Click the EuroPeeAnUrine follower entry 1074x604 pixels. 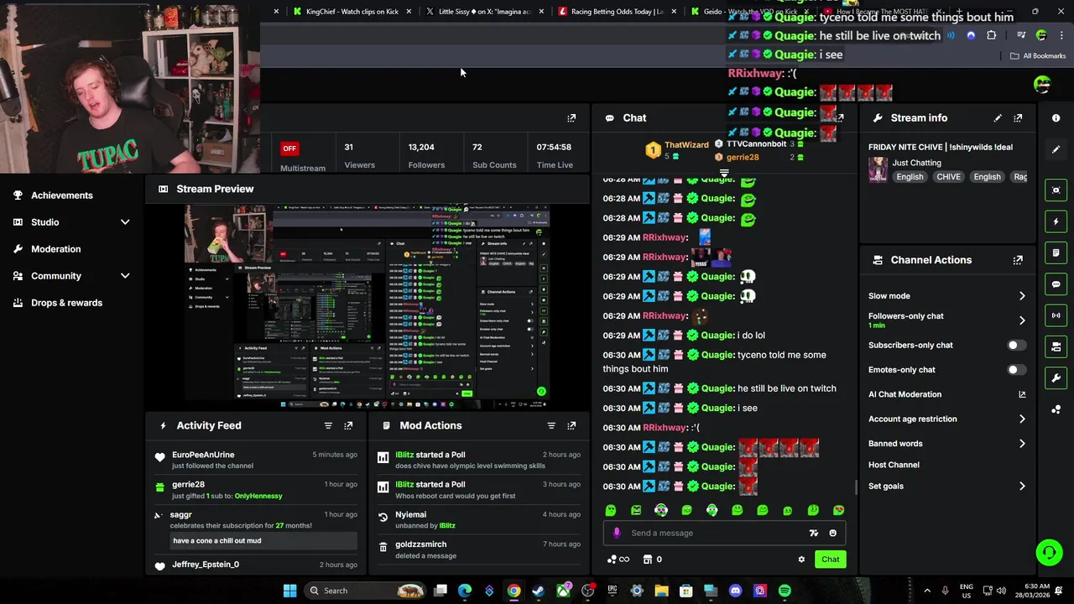pyautogui.click(x=256, y=459)
